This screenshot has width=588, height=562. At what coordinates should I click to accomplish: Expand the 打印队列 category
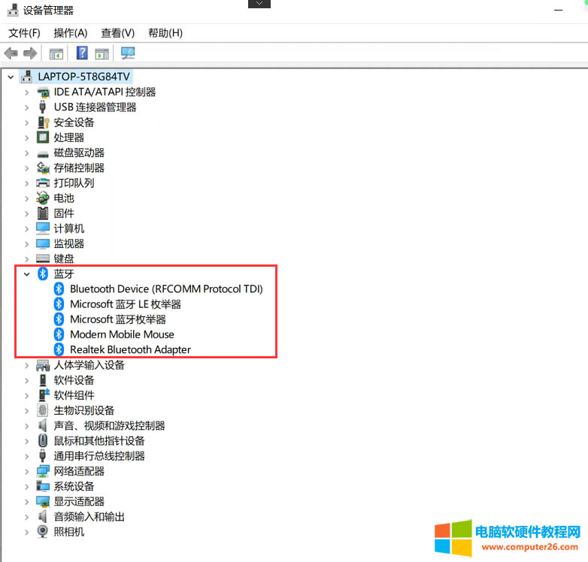pos(26,183)
